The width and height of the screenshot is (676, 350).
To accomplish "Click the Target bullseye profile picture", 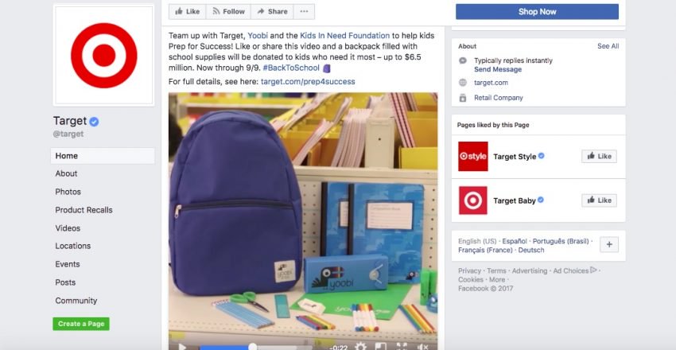I will (x=103, y=56).
